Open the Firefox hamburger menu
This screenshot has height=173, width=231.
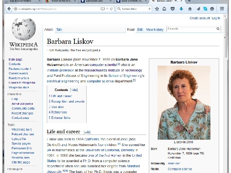click(x=222, y=9)
